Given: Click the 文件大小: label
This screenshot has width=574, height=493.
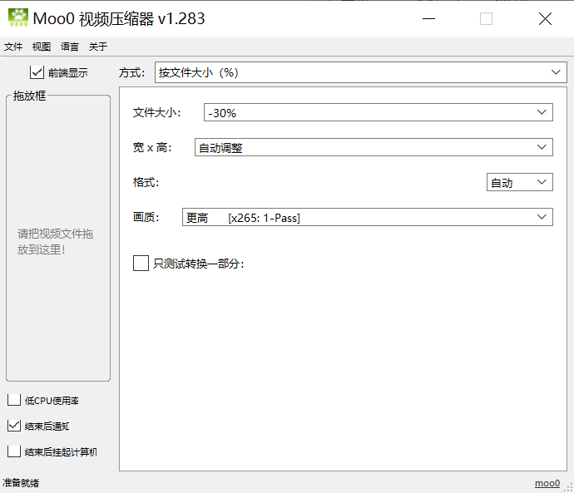Looking at the screenshot, I should (x=157, y=112).
